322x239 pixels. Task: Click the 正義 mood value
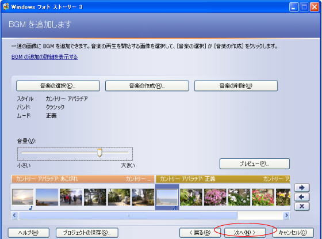tap(51, 116)
